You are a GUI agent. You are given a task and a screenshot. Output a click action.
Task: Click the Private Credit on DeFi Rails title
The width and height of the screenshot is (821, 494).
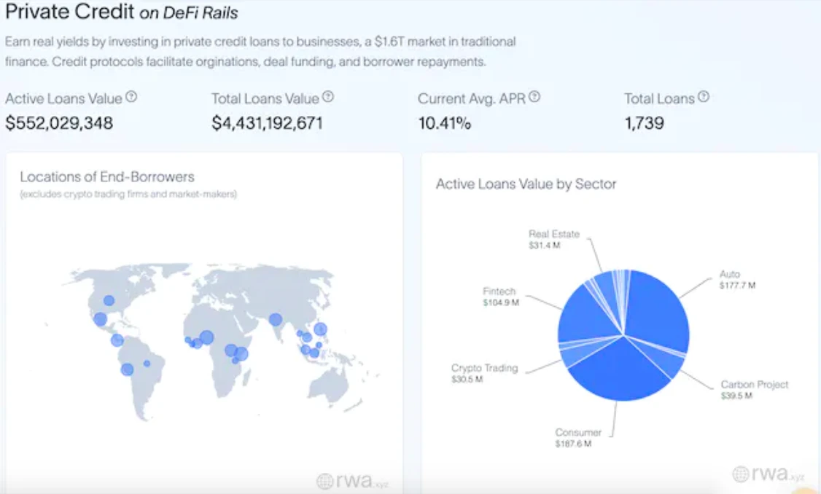point(122,12)
